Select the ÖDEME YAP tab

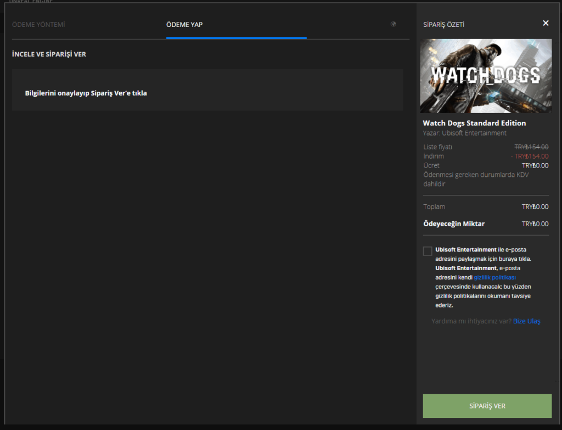pos(184,24)
